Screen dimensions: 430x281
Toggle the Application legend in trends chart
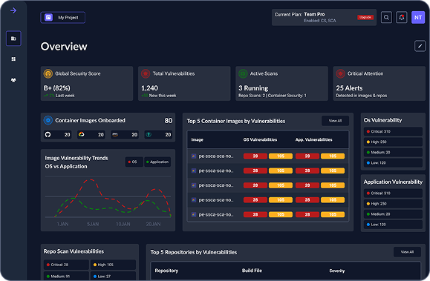point(157,162)
